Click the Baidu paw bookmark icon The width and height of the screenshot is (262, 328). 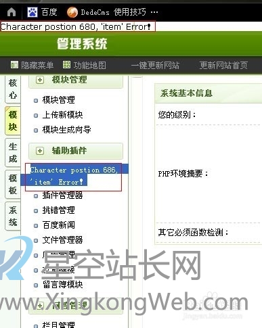point(32,11)
